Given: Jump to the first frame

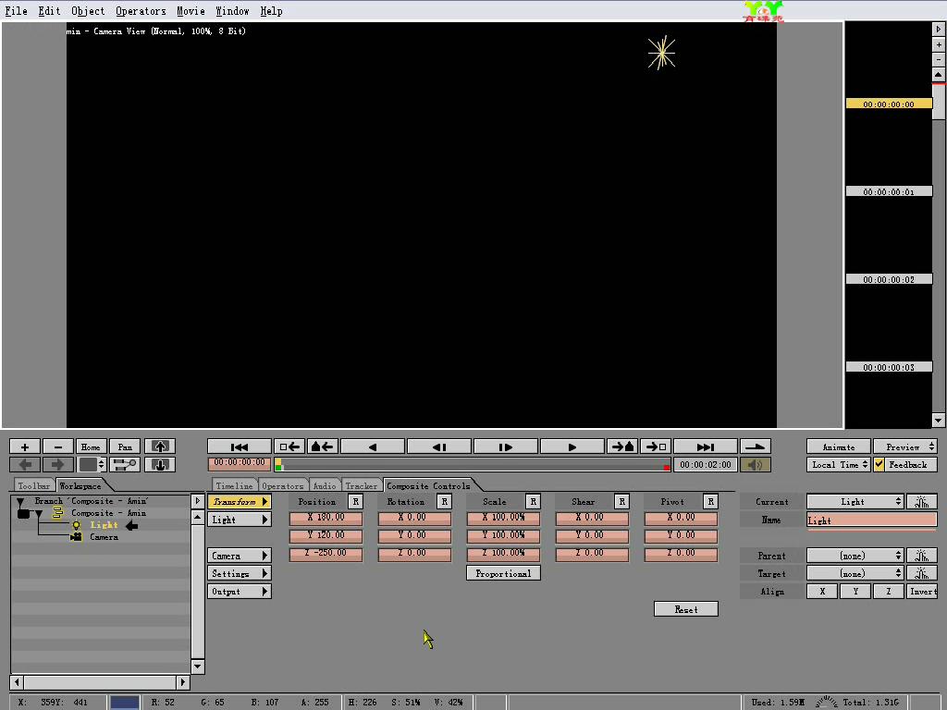Looking at the screenshot, I should tap(240, 447).
